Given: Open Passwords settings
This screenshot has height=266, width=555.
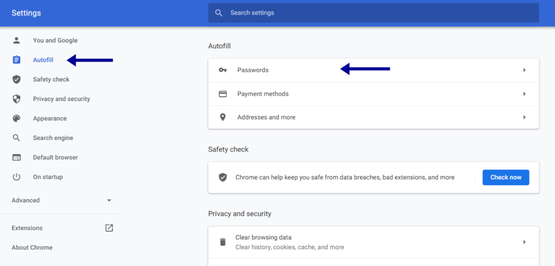Looking at the screenshot, I should tap(373, 70).
